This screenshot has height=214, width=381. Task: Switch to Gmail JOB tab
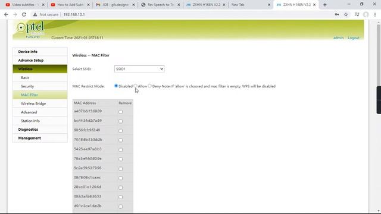click(x=115, y=5)
